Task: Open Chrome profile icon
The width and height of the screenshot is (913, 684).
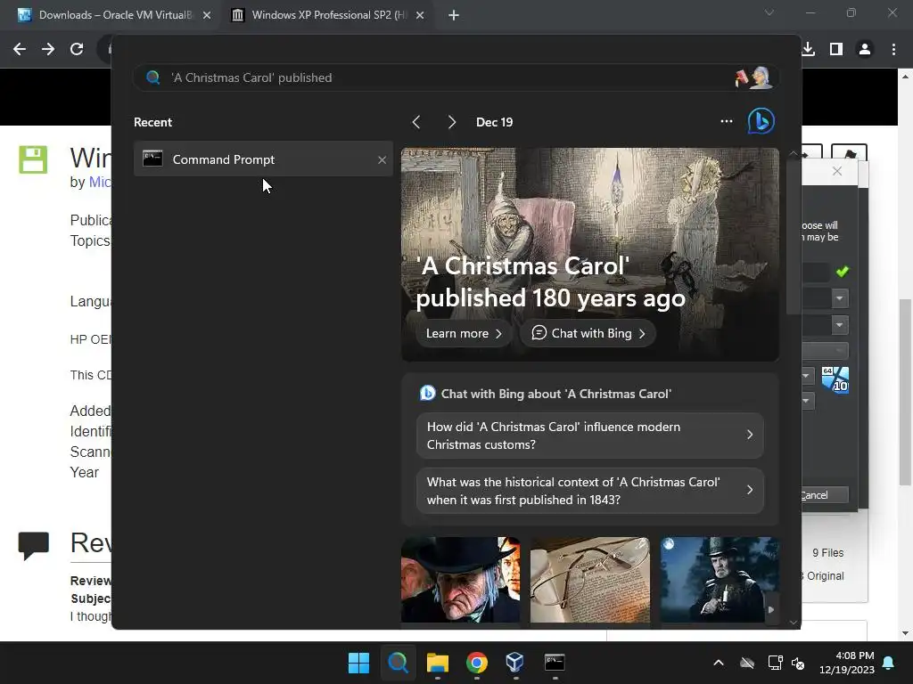Action: pos(865,50)
